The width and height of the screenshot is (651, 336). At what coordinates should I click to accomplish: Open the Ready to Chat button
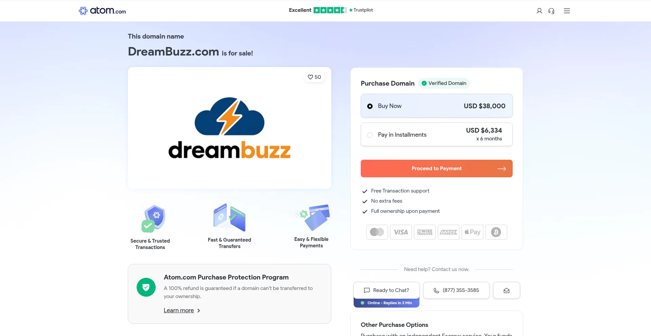pos(387,290)
